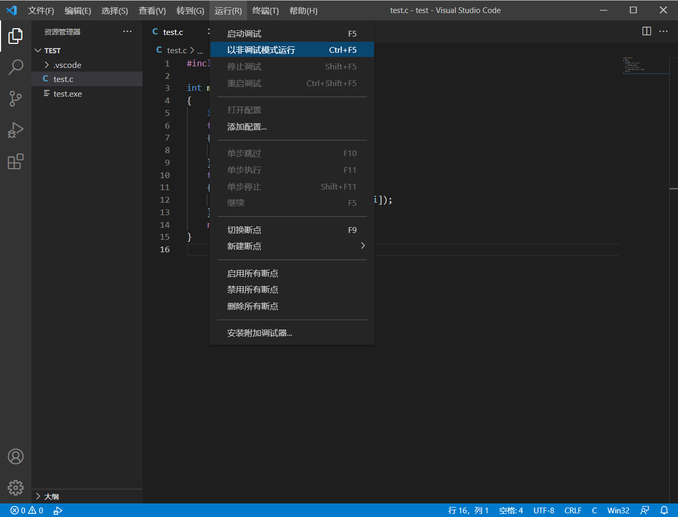The height and width of the screenshot is (517, 678).
Task: Open the feedback icon in status bar
Action: point(645,510)
